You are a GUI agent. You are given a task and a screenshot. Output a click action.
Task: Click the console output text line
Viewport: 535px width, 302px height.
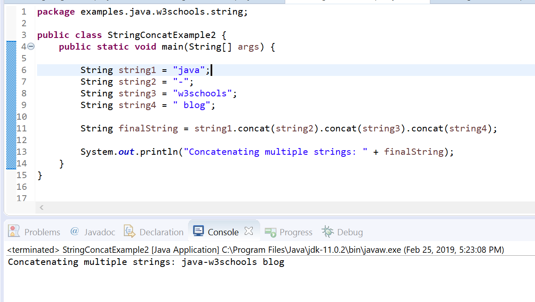point(146,262)
